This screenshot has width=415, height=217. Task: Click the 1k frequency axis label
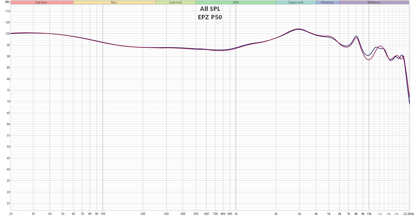coord(236,214)
